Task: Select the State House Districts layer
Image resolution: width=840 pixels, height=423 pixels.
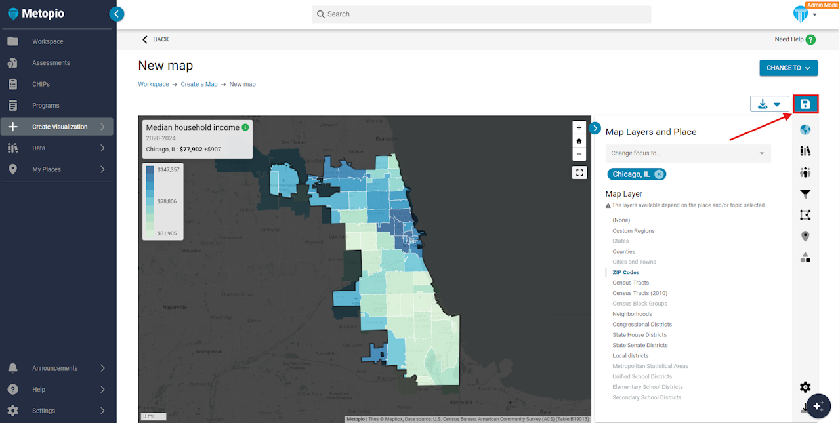Action: pyautogui.click(x=639, y=335)
